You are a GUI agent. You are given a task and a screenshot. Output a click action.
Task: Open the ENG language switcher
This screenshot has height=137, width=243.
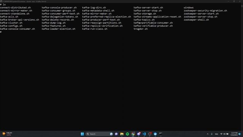[216, 134]
